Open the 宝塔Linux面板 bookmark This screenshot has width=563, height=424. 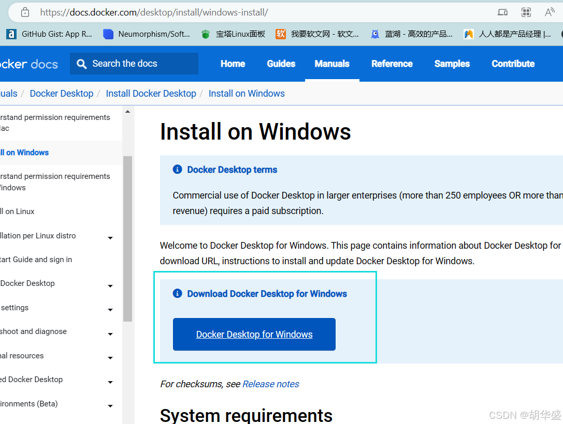(x=234, y=34)
